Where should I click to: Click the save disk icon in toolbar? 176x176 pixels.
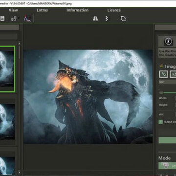tap(2, 19)
